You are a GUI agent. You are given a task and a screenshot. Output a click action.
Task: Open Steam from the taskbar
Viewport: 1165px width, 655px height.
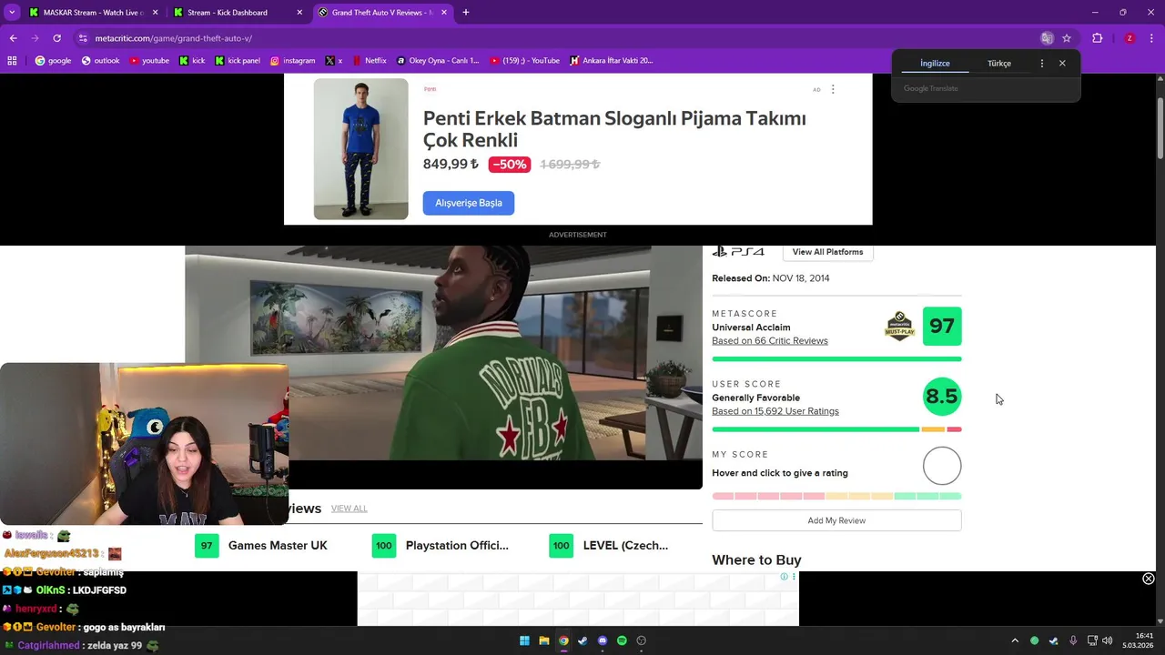[x=582, y=641]
